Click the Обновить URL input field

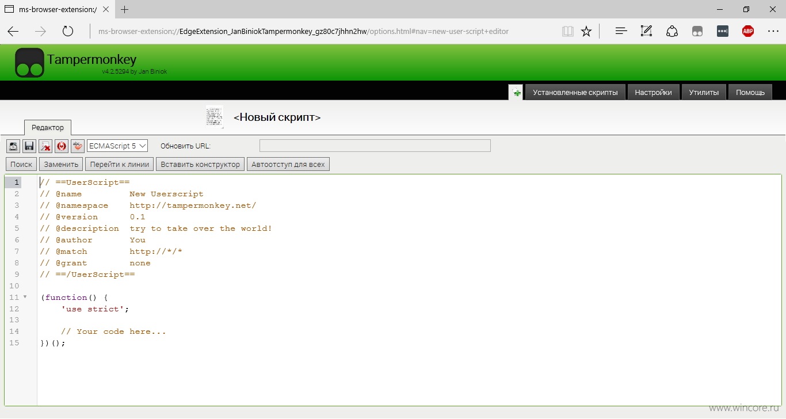pos(375,146)
